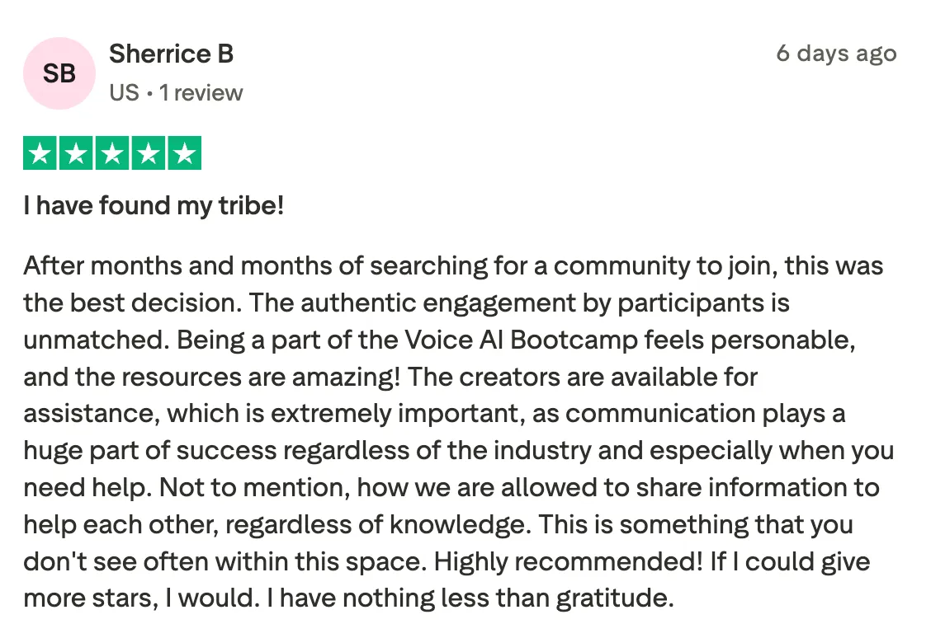
Task: Open reviewer name Sherrice B
Action: tap(171, 54)
